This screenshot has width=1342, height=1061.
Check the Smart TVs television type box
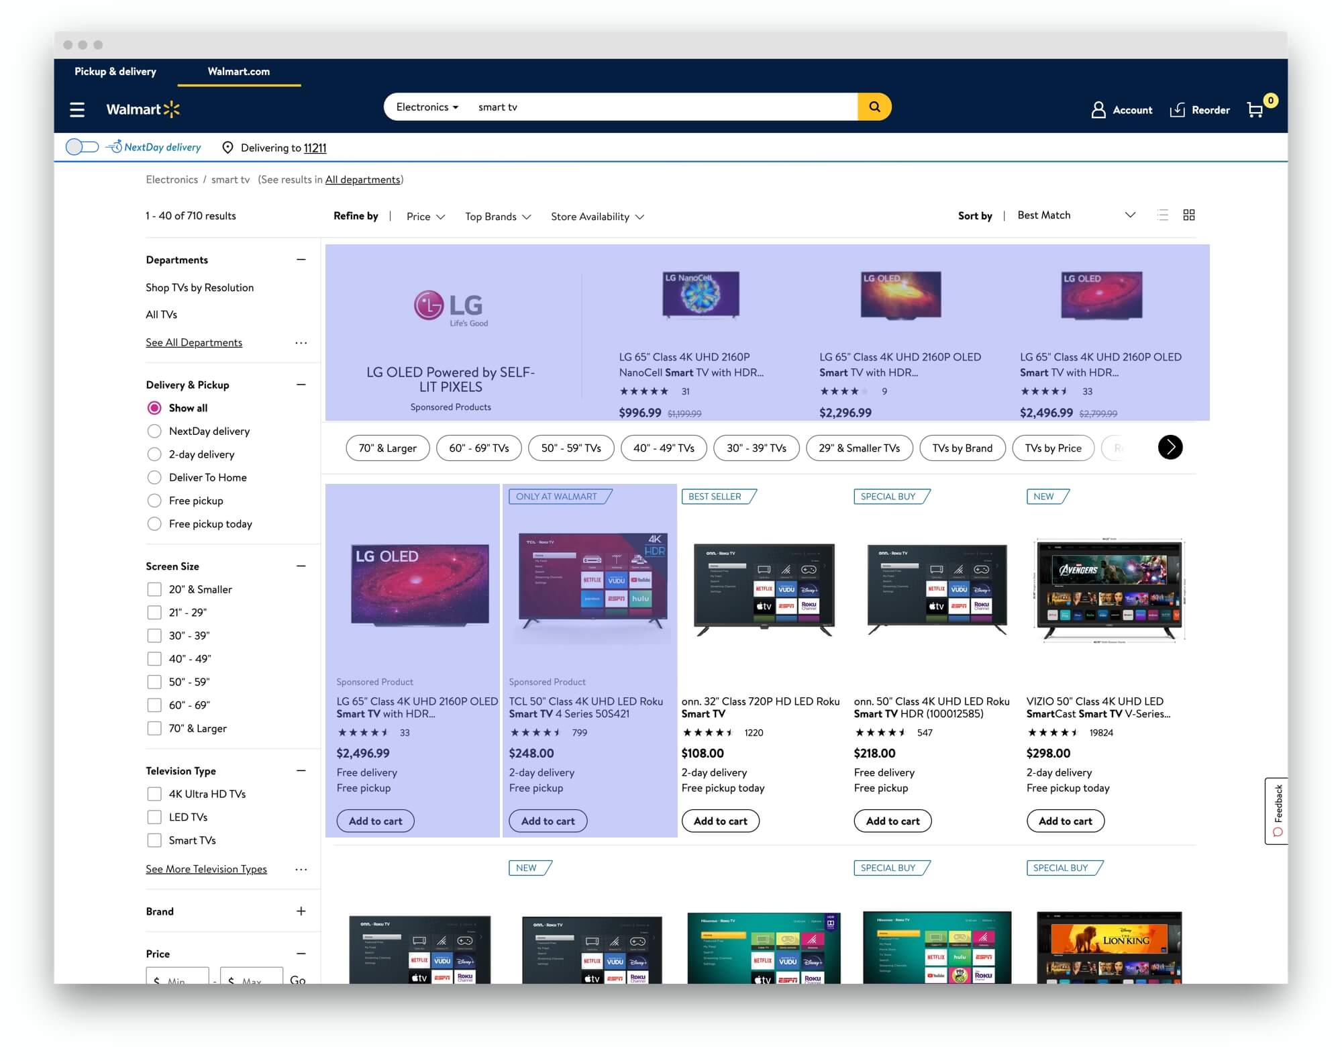click(154, 840)
